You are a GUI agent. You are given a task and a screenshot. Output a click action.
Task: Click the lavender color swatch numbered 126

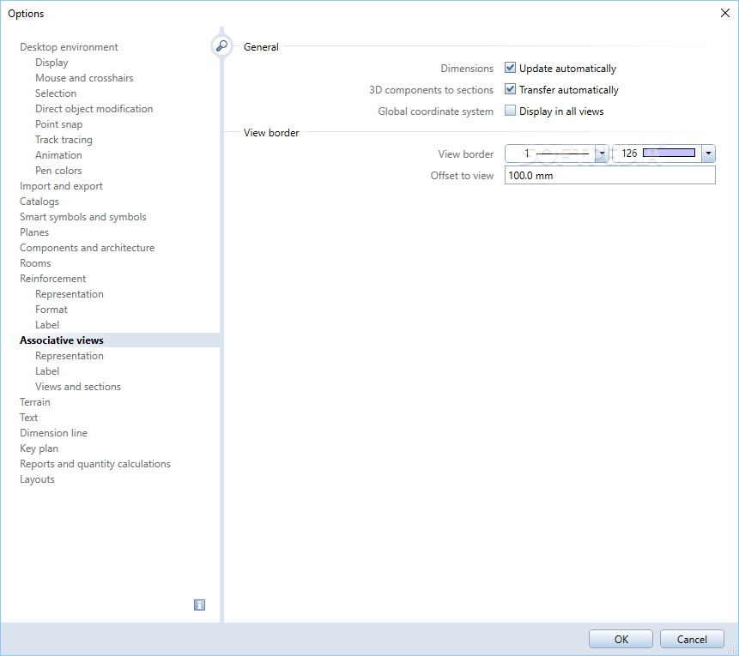click(669, 153)
